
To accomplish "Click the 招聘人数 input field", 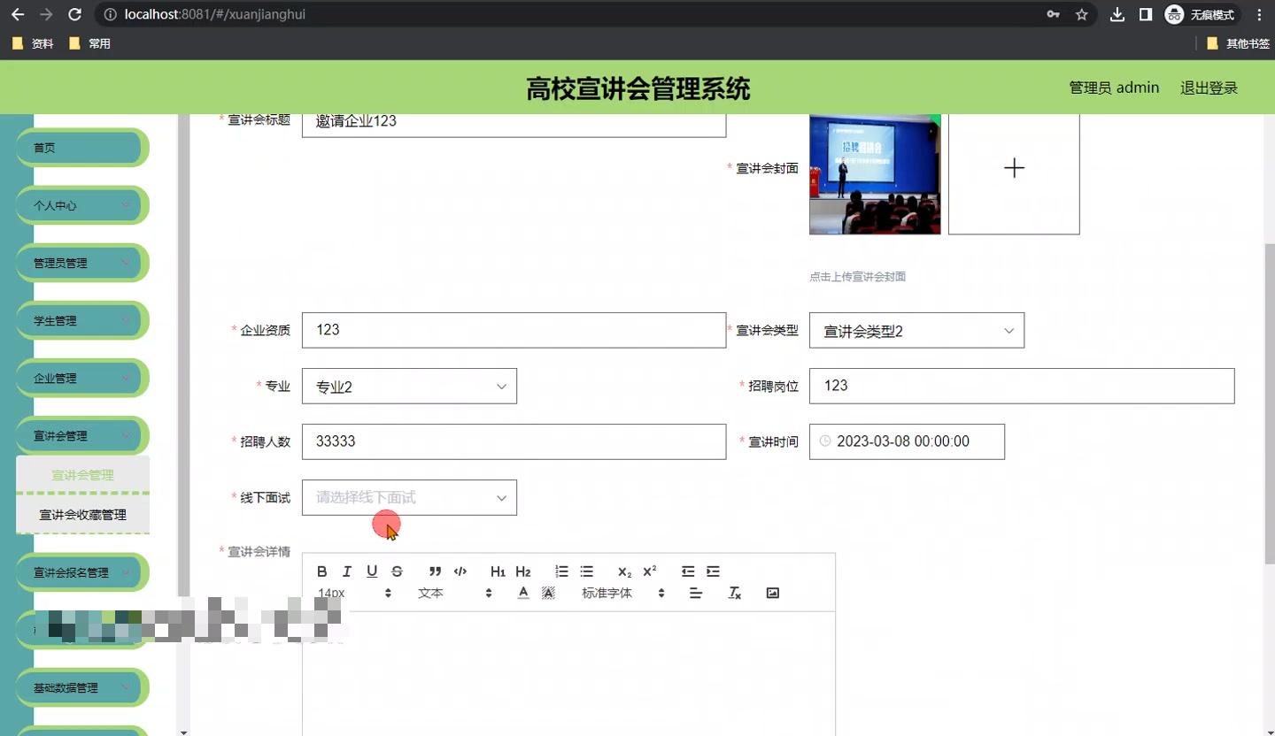I will (514, 441).
